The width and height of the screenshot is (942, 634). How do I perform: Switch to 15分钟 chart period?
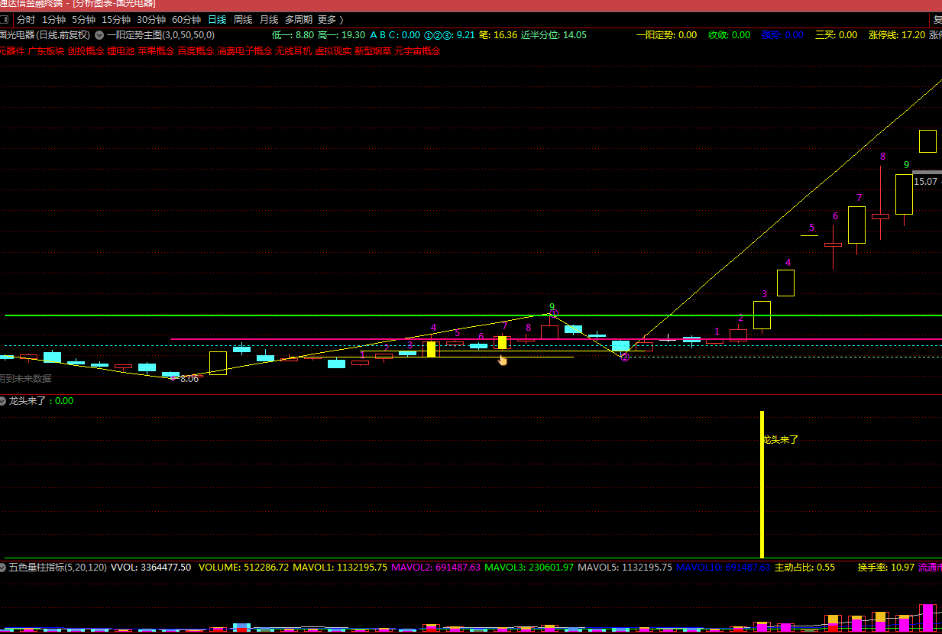point(116,20)
